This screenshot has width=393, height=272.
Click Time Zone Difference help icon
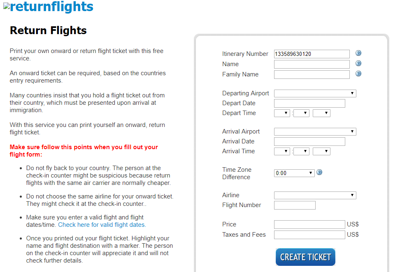pos(319,173)
